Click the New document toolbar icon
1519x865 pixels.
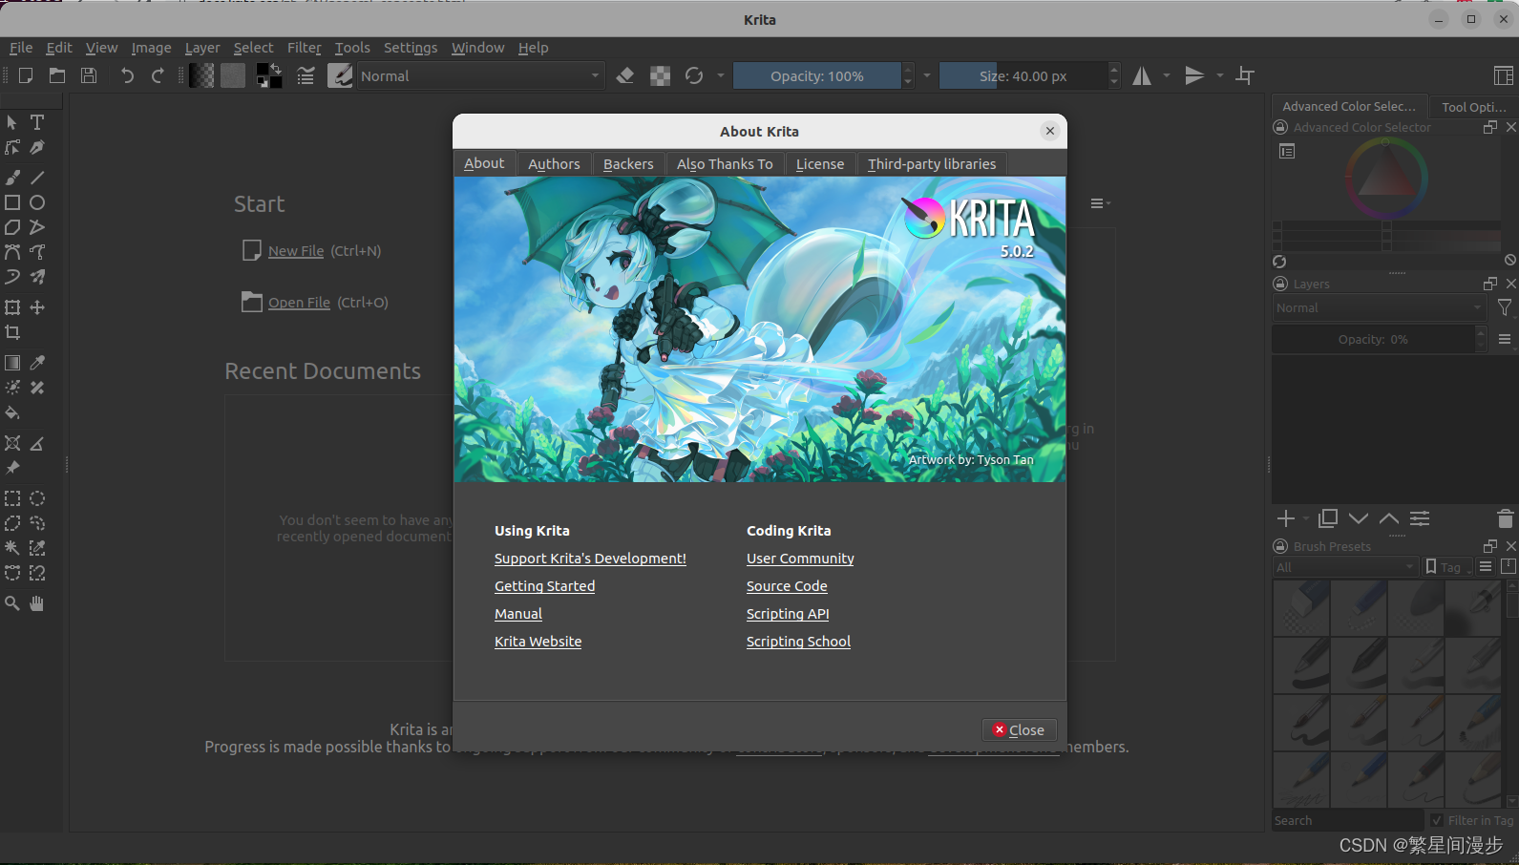pyautogui.click(x=26, y=75)
